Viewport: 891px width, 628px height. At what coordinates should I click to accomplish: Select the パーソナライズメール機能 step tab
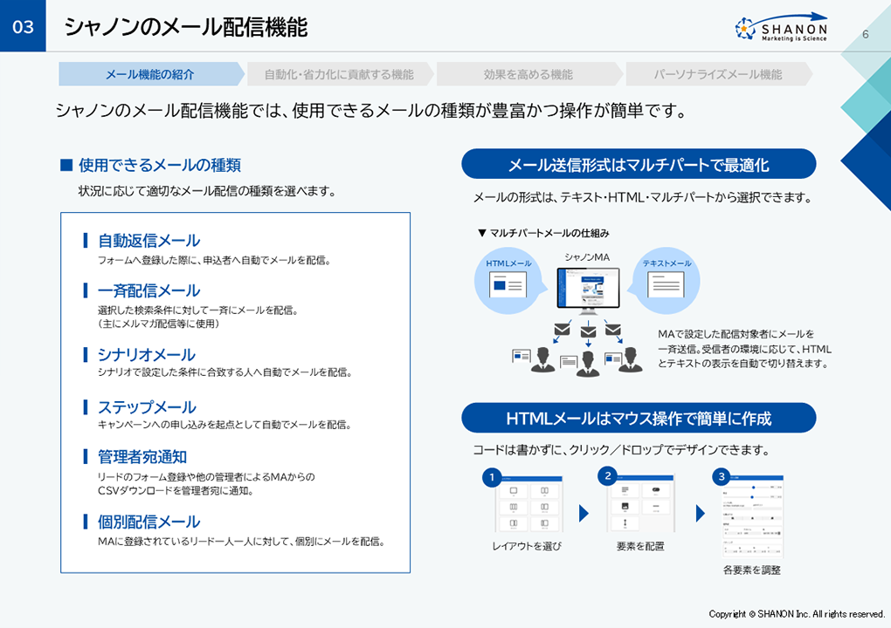coord(718,74)
